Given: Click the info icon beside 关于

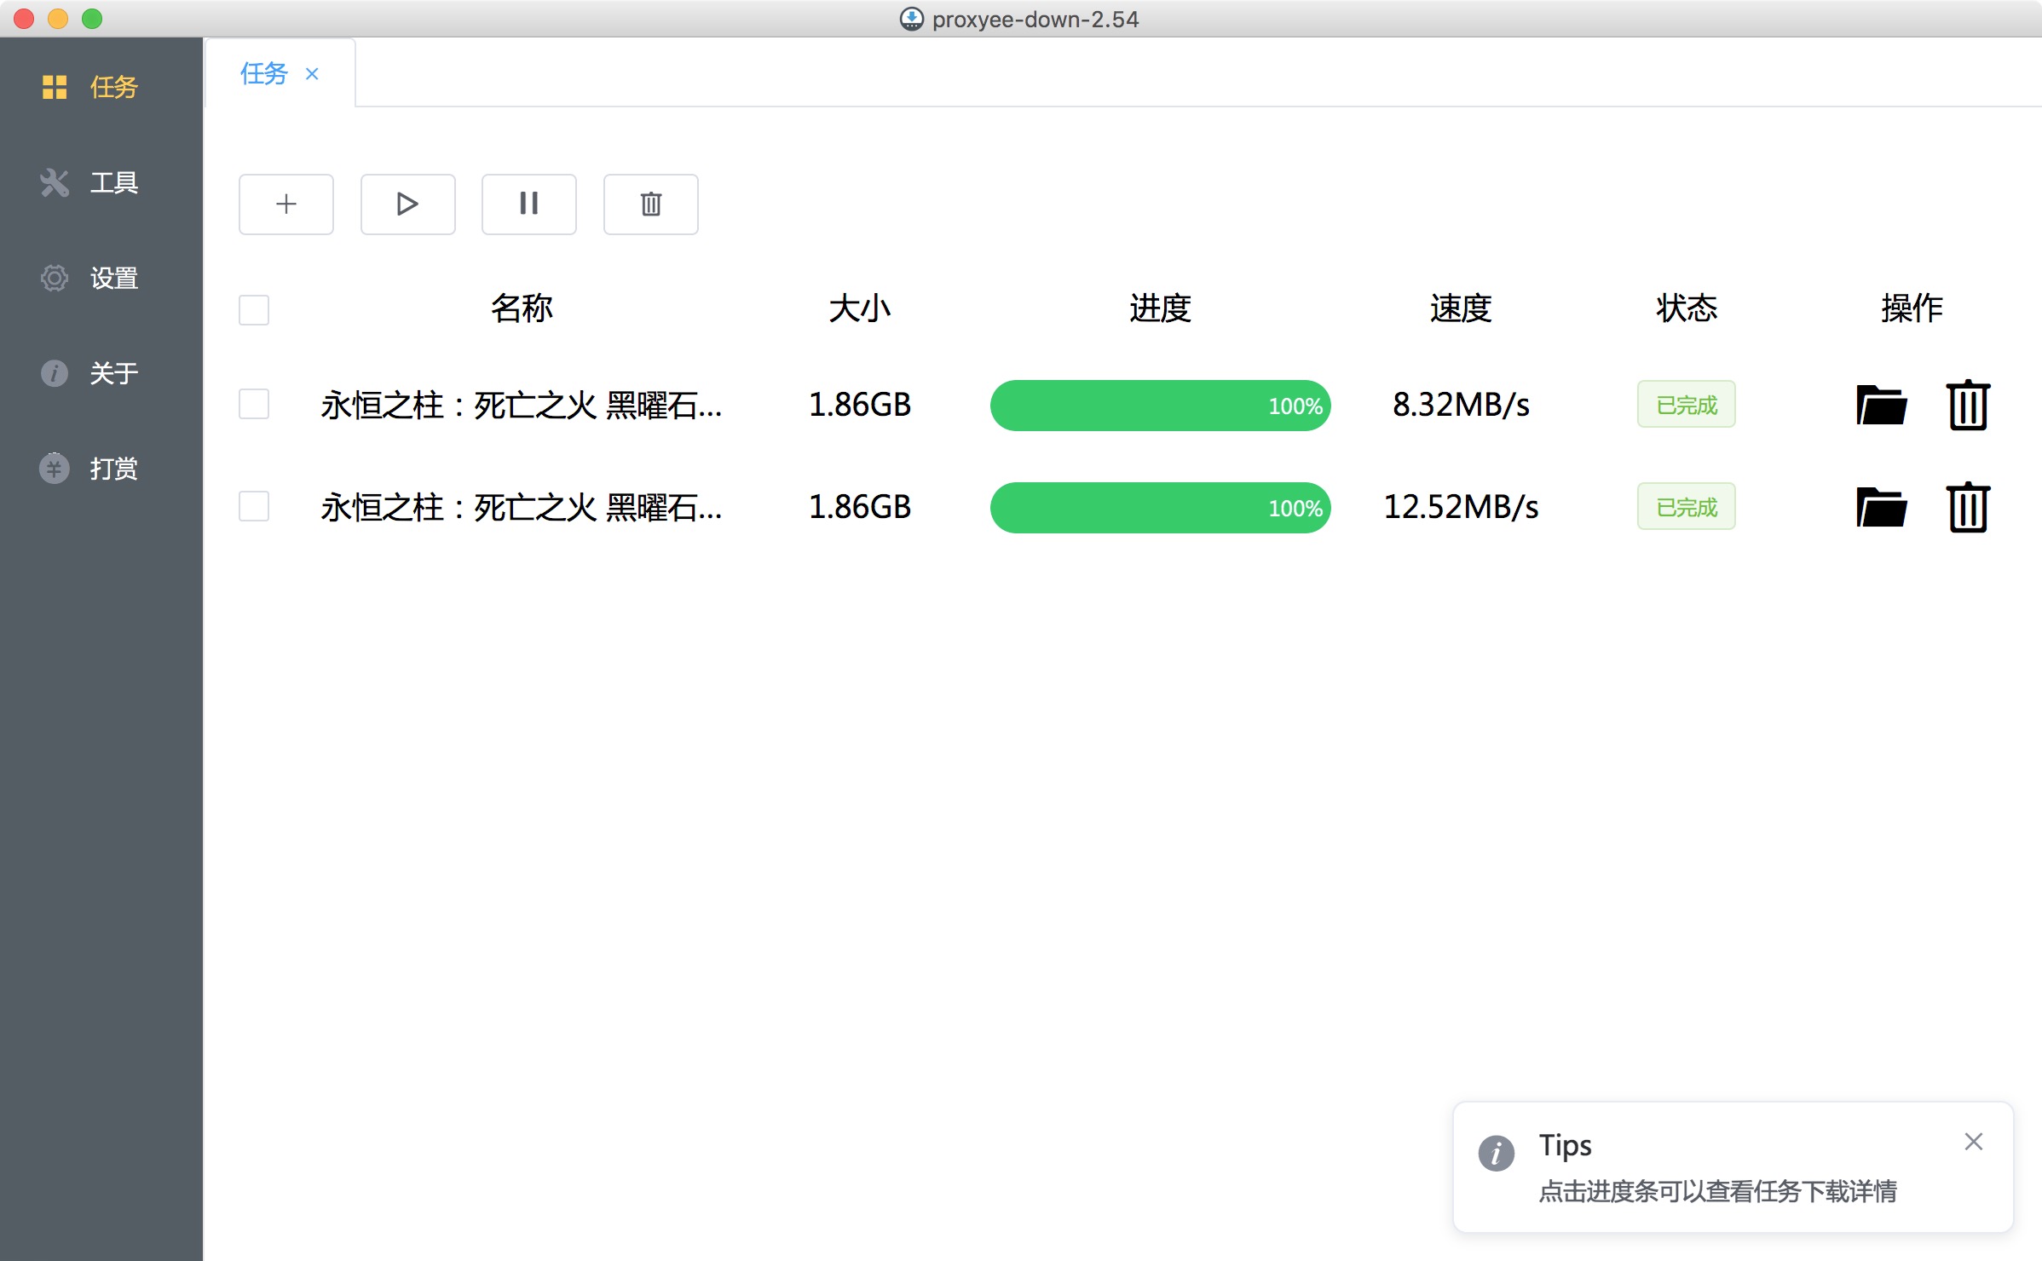Looking at the screenshot, I should click(55, 373).
